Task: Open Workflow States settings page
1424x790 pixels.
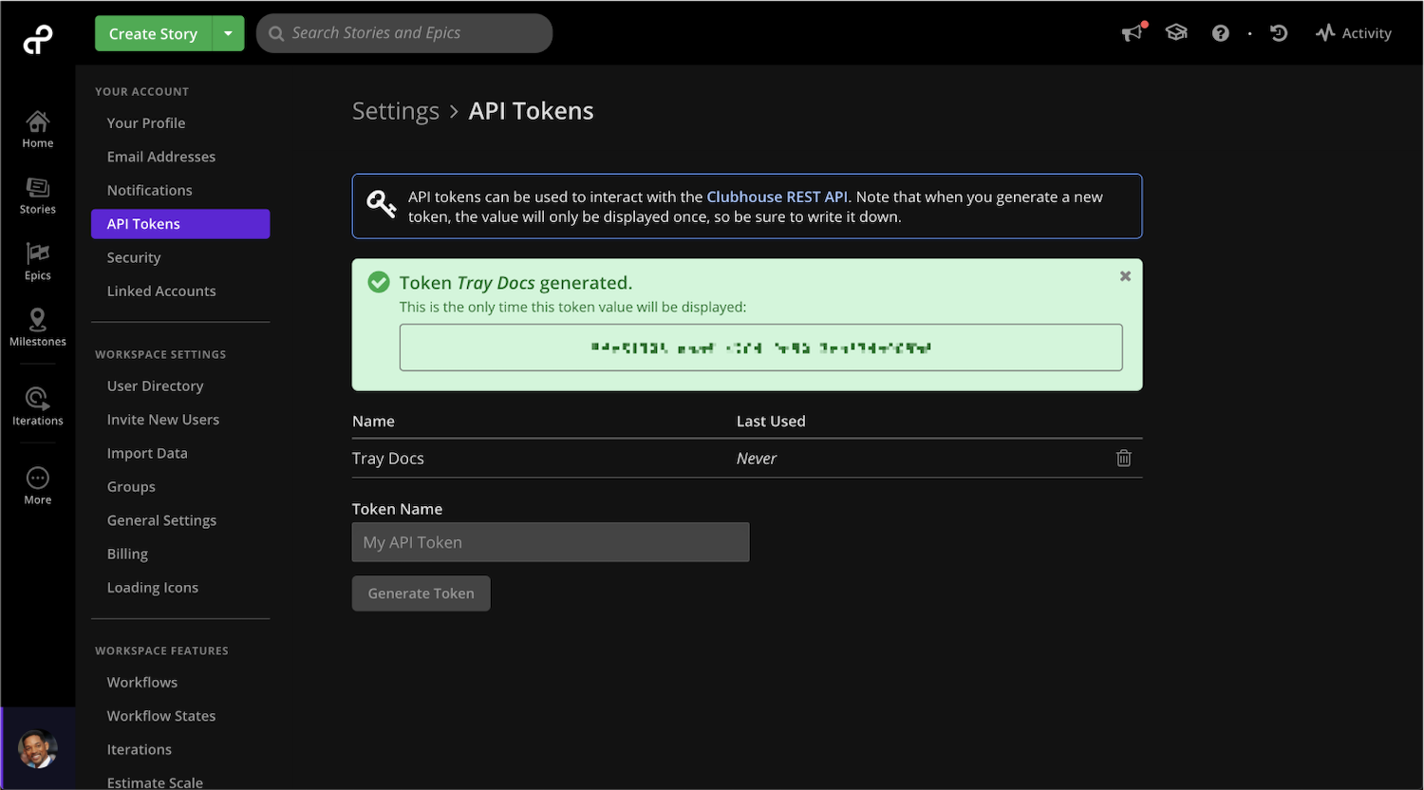Action: (x=161, y=716)
